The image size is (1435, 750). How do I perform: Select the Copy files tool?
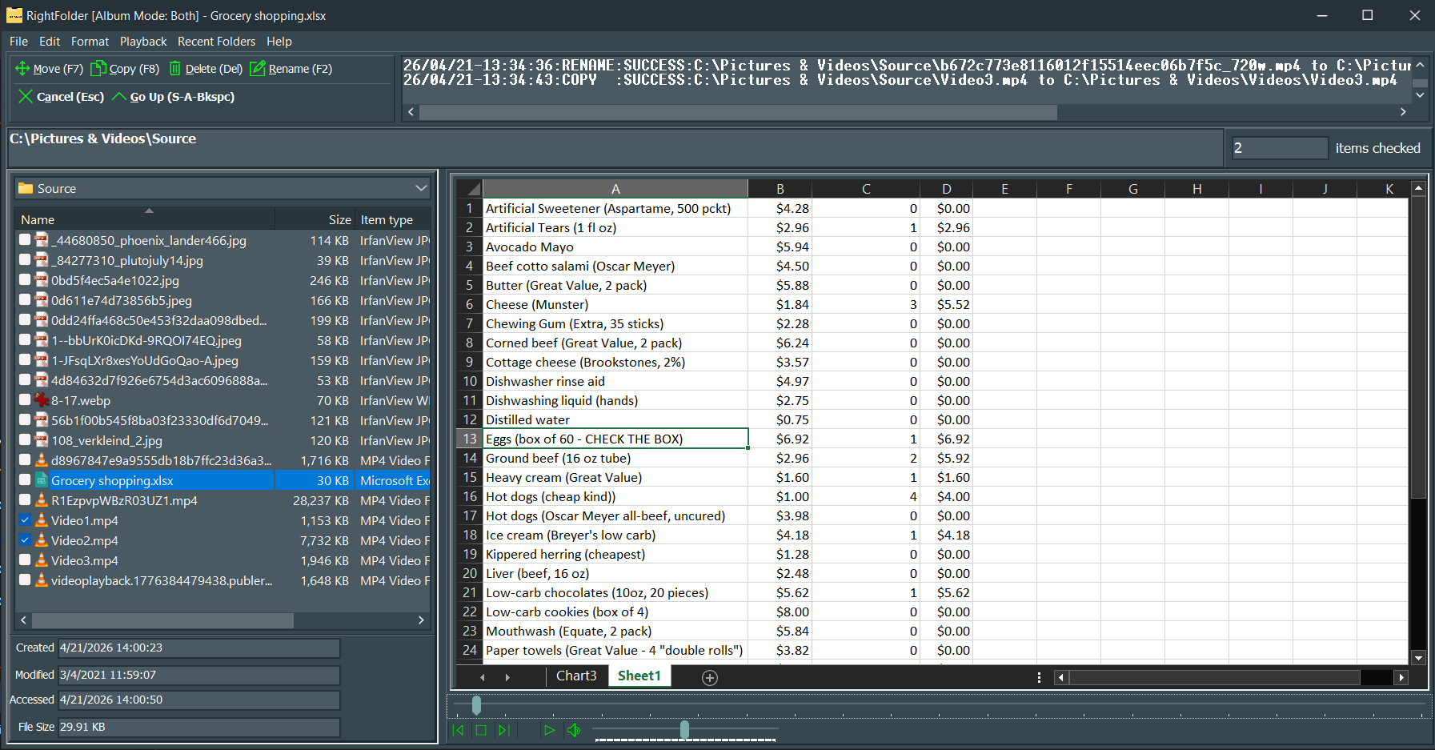[98, 69]
